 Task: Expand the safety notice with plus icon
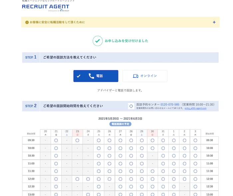tap(214, 22)
